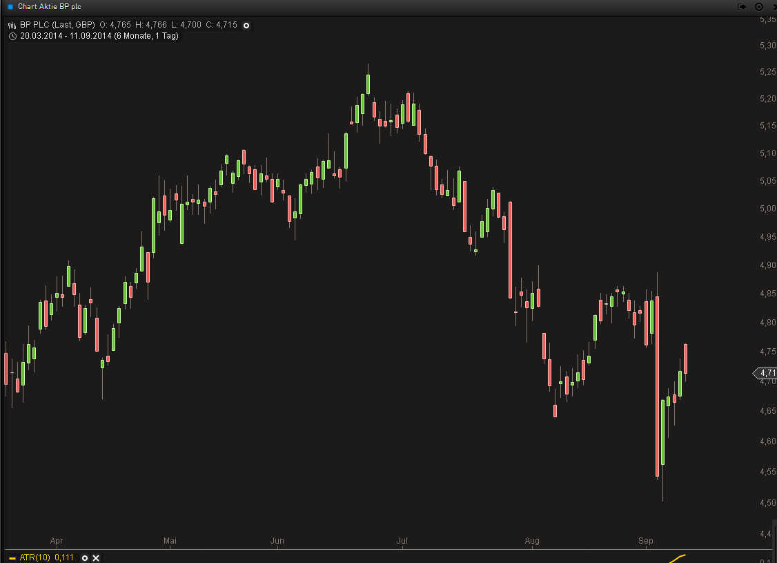
Task: Click the chart type icon beside BP PLC
Action: pos(12,25)
